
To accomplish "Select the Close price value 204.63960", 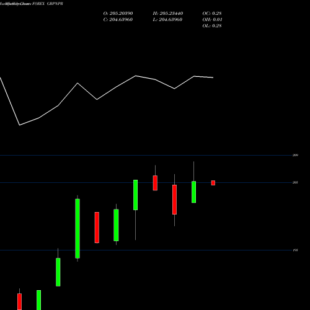I will point(121,20).
